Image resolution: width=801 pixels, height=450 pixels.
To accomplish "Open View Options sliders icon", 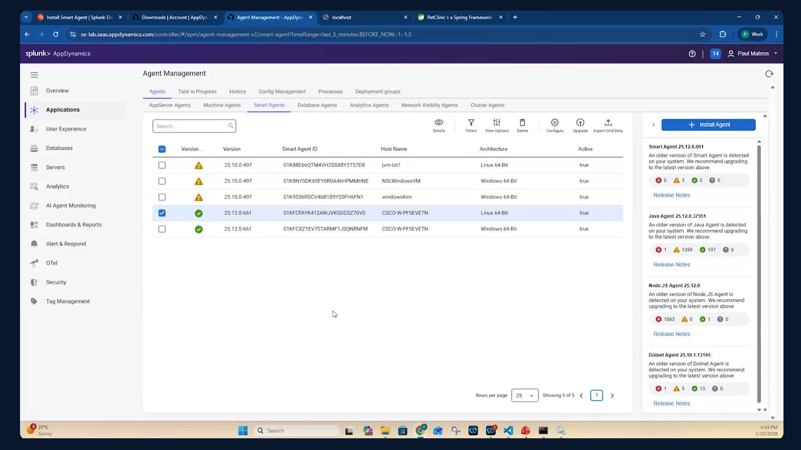I will coord(496,122).
